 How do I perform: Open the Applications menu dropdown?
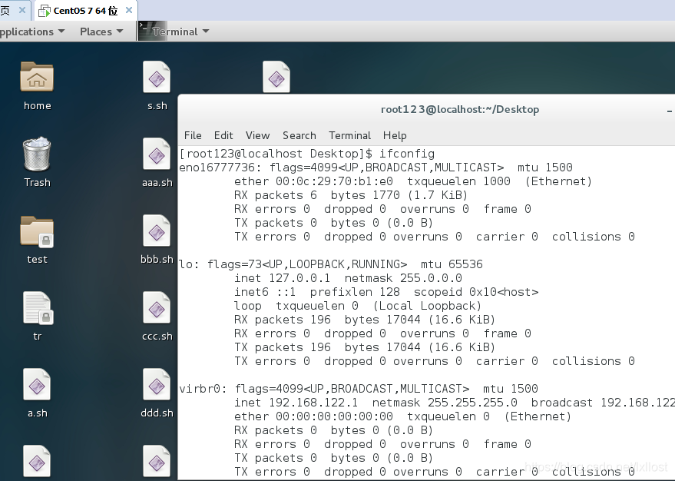coord(31,32)
